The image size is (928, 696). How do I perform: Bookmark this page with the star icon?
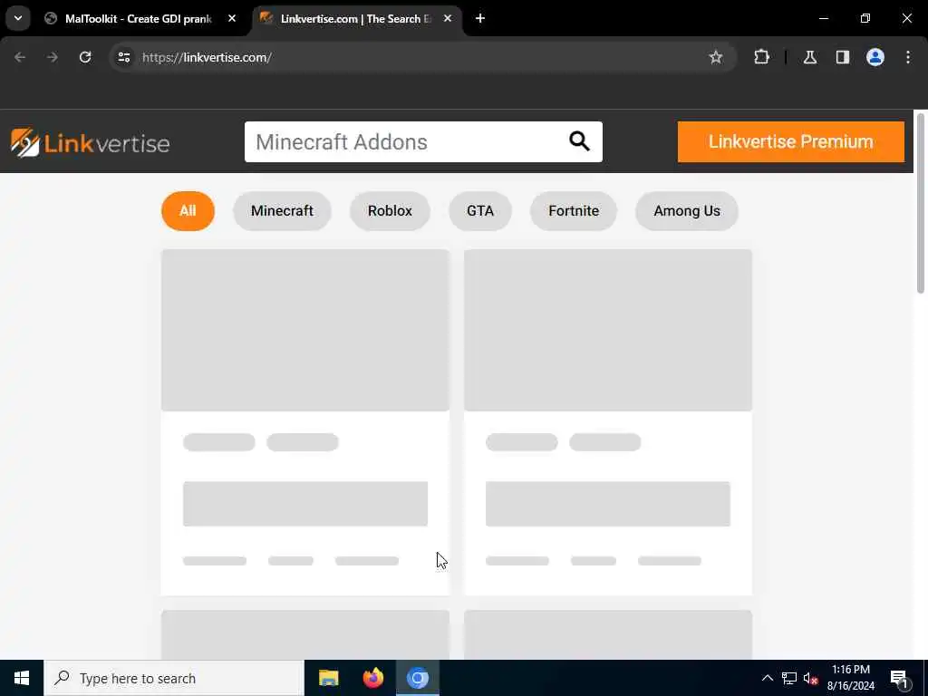point(716,57)
